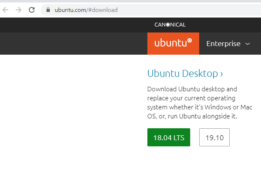Click the text 'OS, or, run Ubuntu alongside it.'
Viewport: 261px width, 185px height.
coord(192,116)
